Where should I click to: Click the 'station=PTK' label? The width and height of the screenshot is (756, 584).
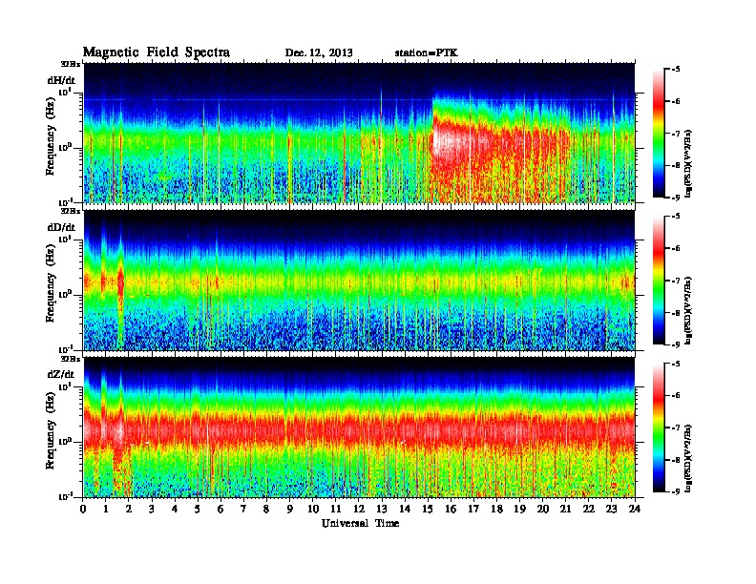pyautogui.click(x=427, y=52)
